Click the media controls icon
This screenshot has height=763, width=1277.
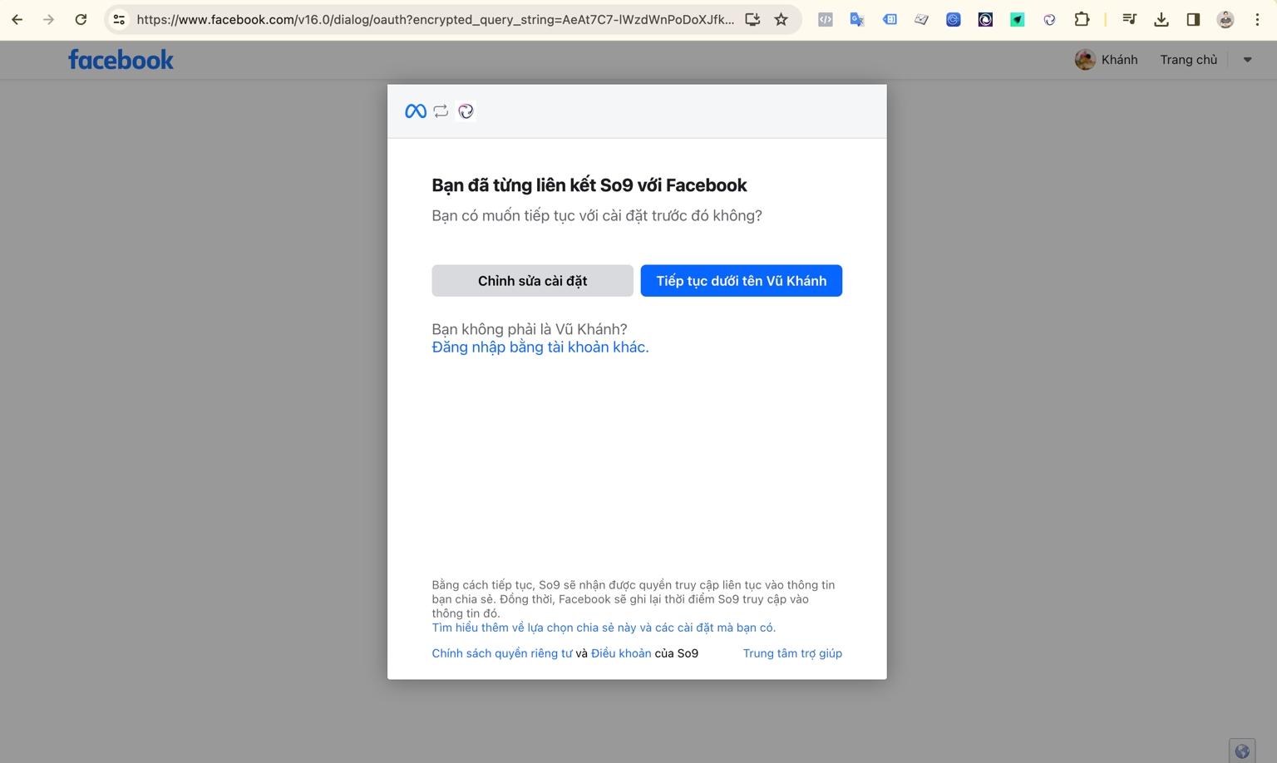1129,19
